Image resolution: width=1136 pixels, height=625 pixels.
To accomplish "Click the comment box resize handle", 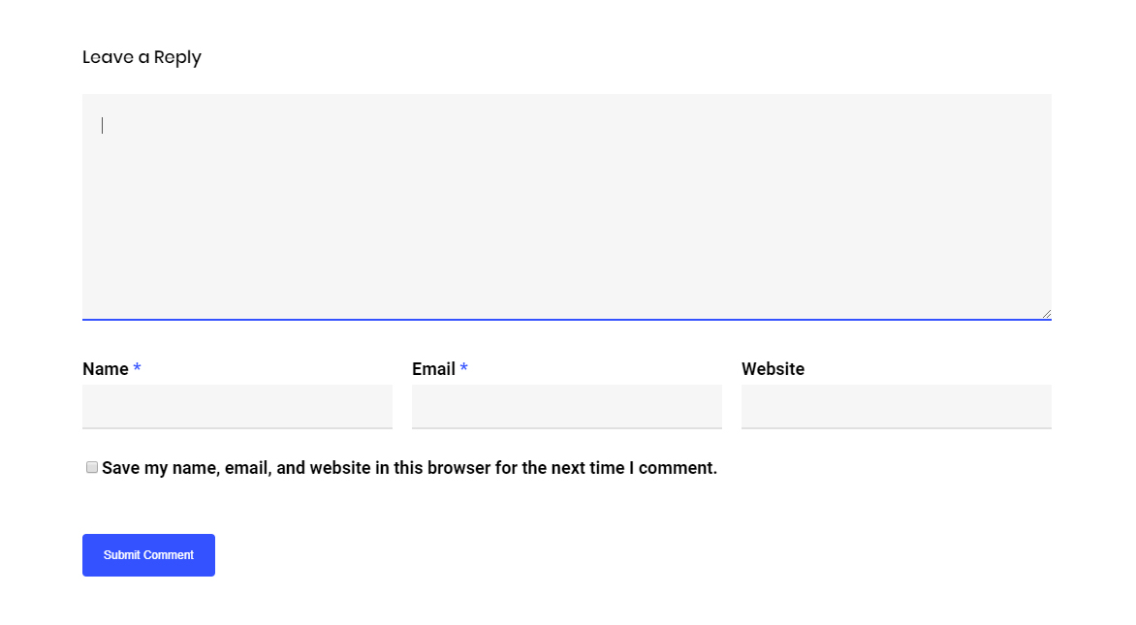I will (x=1046, y=313).
